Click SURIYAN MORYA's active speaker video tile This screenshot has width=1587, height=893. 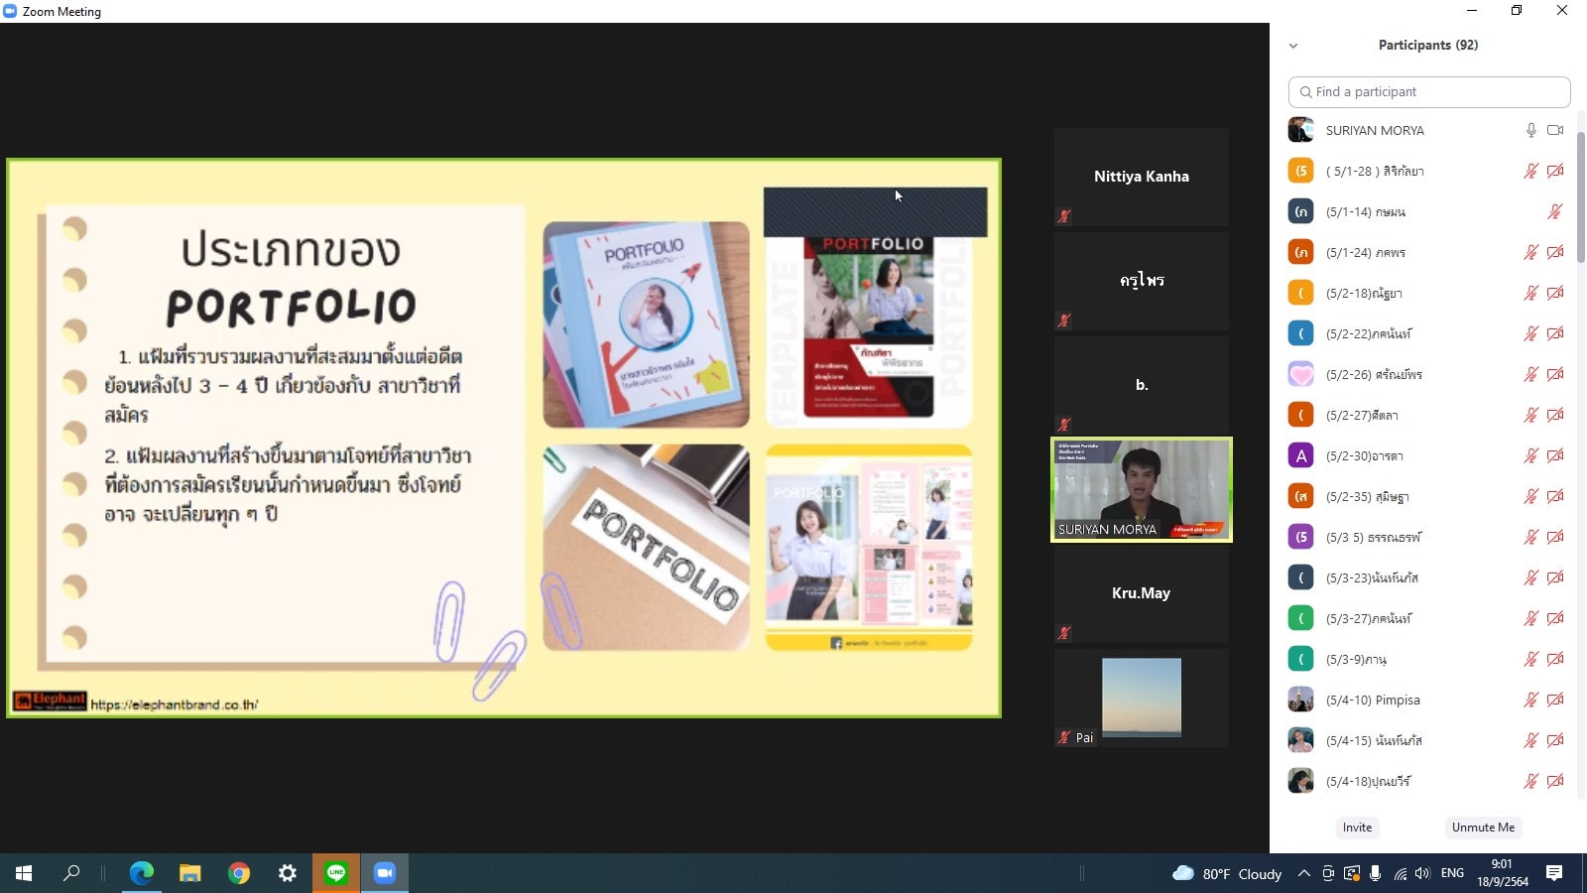(1142, 489)
